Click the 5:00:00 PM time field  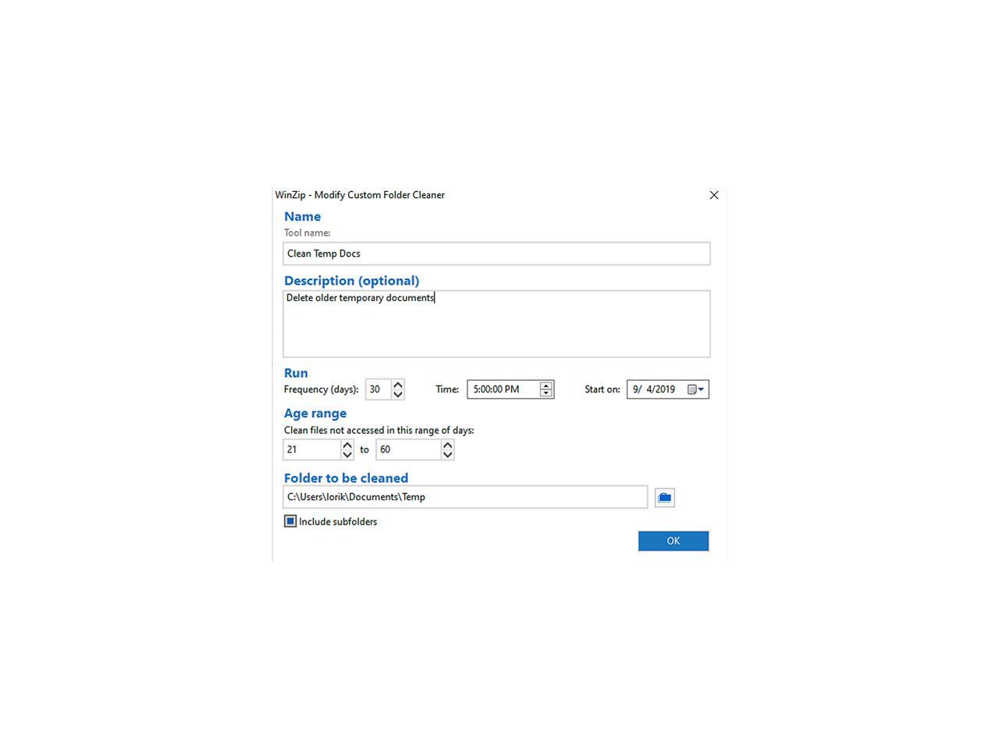(503, 389)
